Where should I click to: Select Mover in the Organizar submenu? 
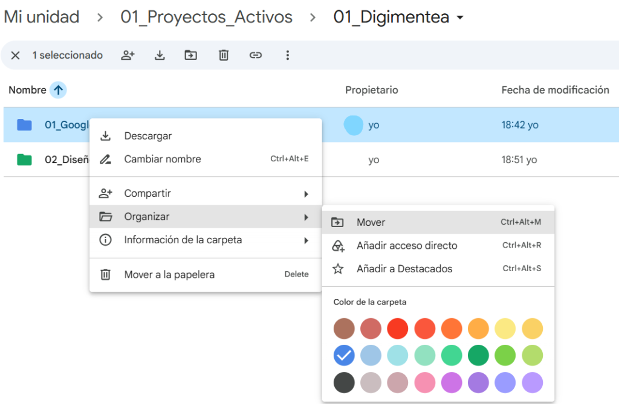(438, 222)
